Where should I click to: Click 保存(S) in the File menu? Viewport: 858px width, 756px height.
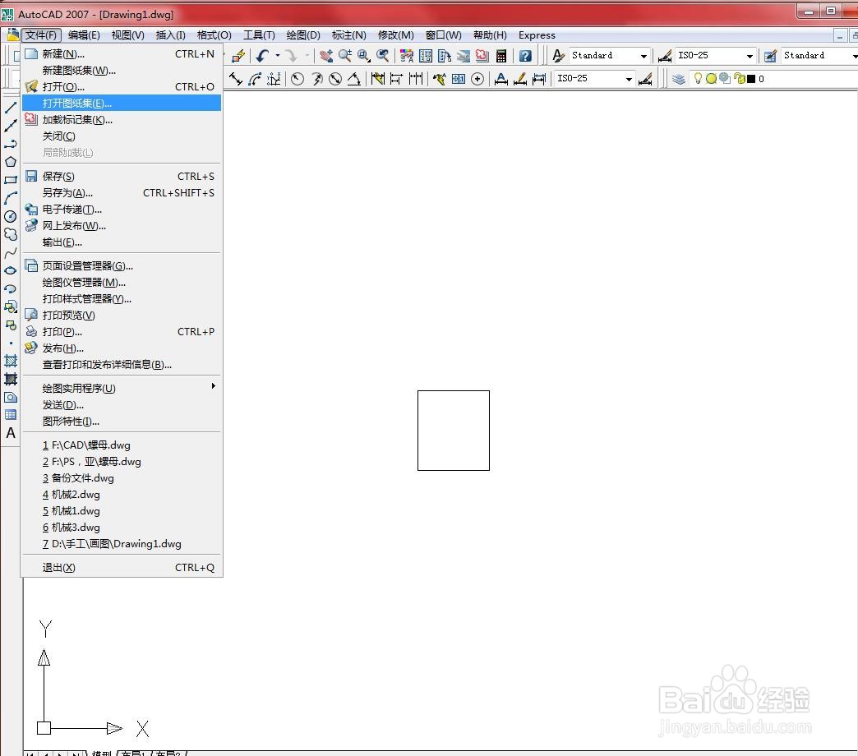point(122,176)
